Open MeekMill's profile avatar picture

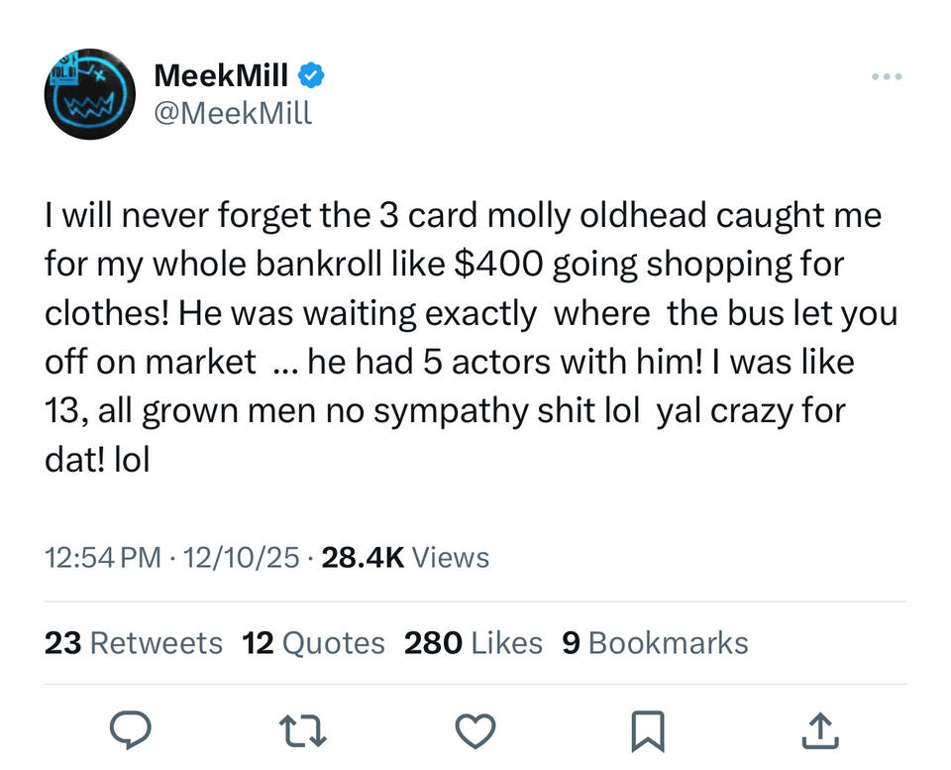point(90,94)
